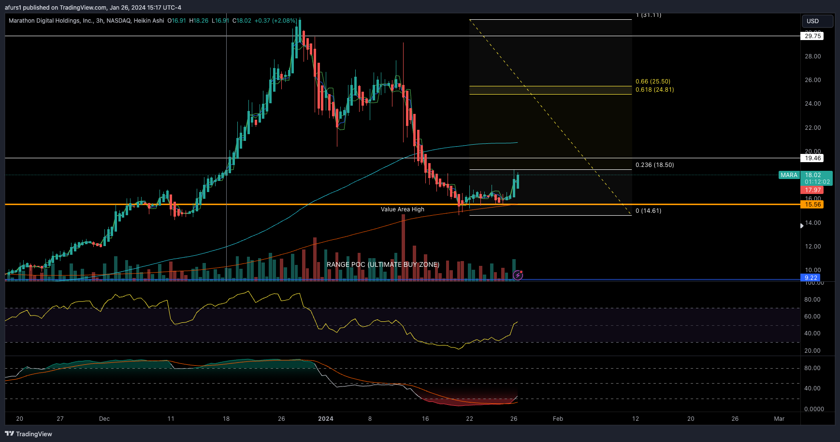The height and width of the screenshot is (442, 840).
Task: Click the red 17.97 price label
Action: point(813,190)
